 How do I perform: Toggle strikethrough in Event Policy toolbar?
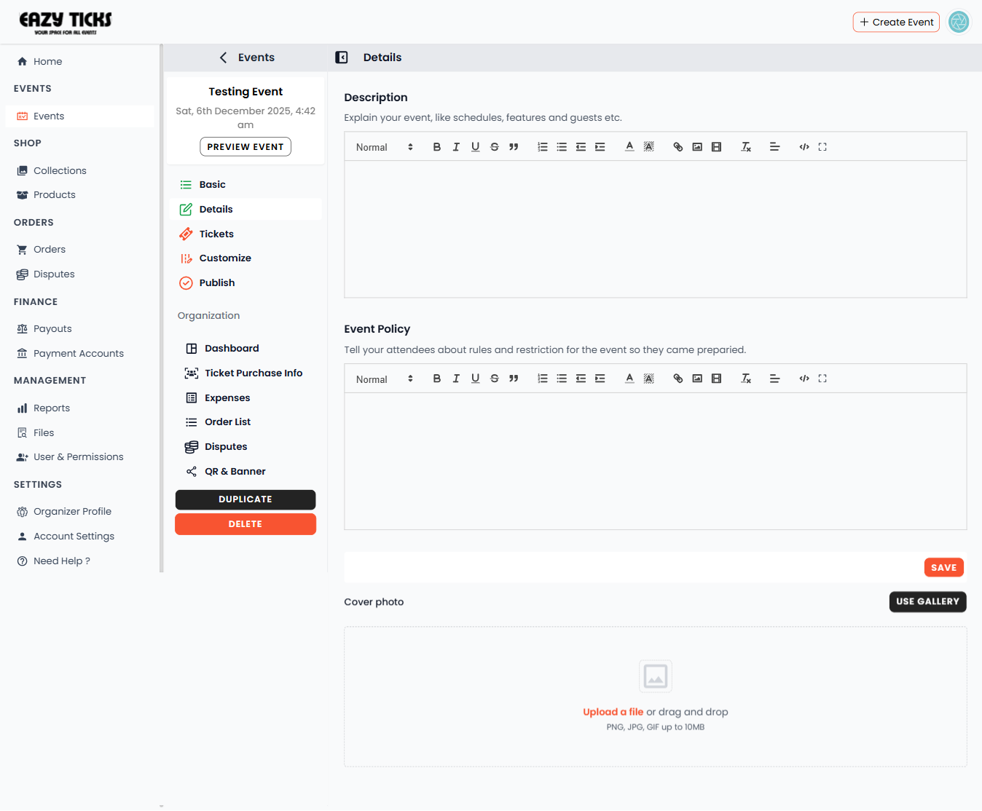tap(495, 379)
